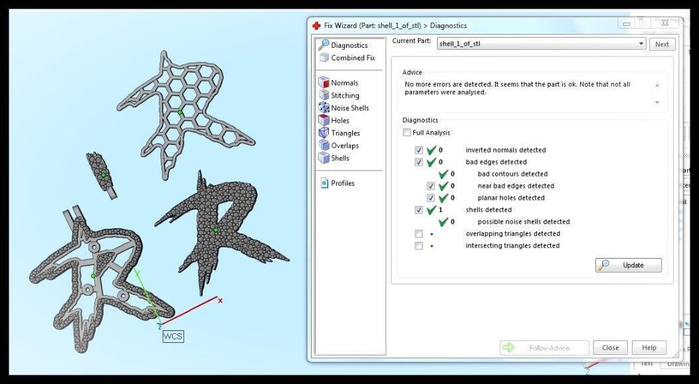Click the Advice message text
Image resolution: width=699 pixels, height=384 pixels.
click(x=518, y=88)
